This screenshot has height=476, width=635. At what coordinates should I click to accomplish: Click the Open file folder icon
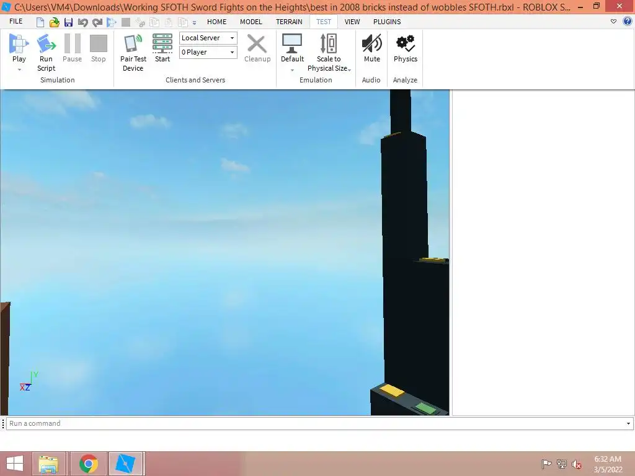click(x=55, y=22)
